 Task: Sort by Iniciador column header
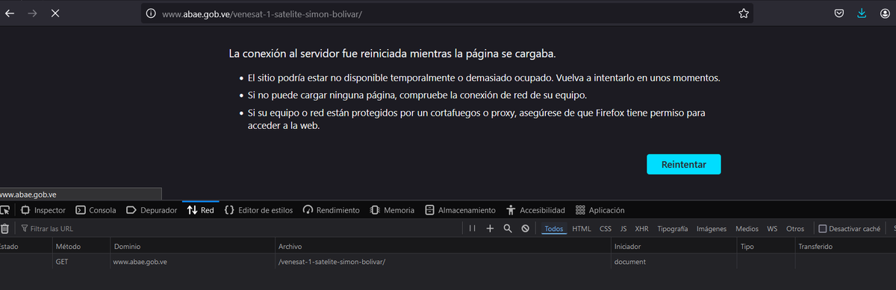pyautogui.click(x=673, y=246)
